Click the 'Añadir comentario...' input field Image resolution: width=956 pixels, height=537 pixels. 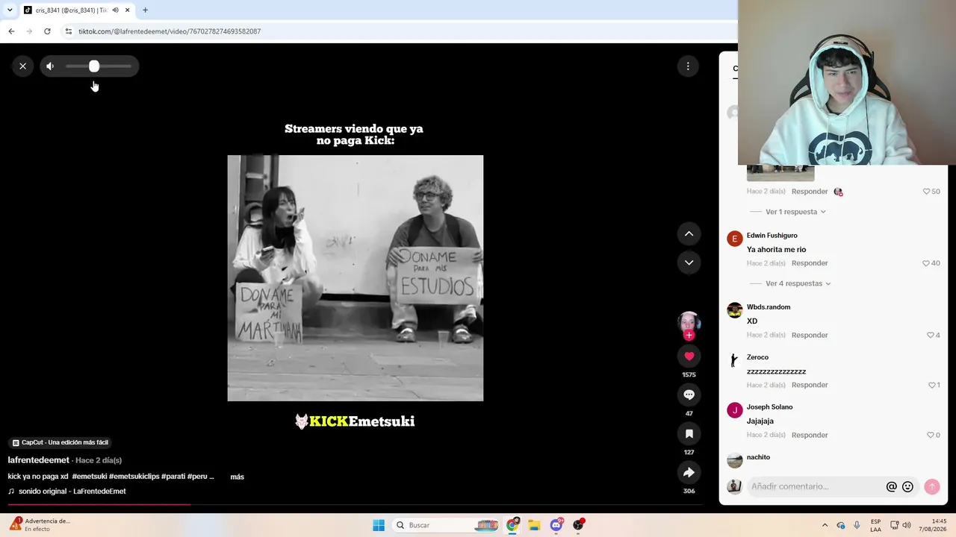pyautogui.click(x=816, y=486)
